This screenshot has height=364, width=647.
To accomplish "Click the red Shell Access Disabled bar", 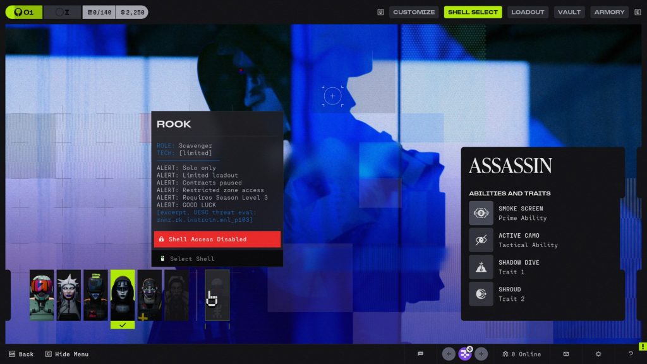I will point(217,240).
